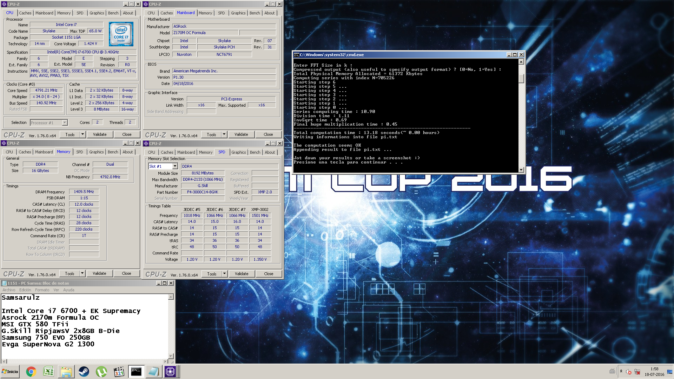Click the Core Speed value 4791.21 MHz
The image size is (674, 379).
[x=46, y=90]
